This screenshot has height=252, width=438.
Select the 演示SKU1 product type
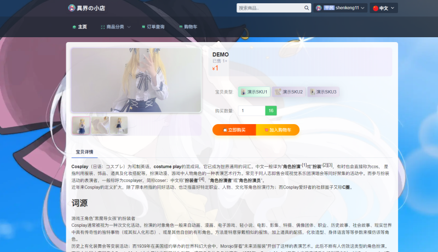(x=254, y=92)
